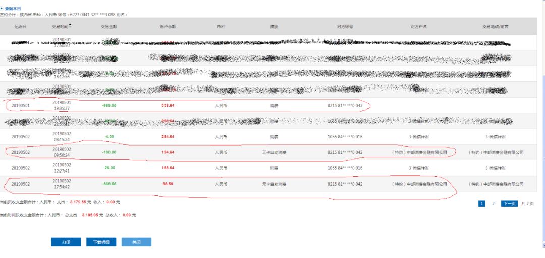This screenshot has width=545, height=258.
Task: Click the 打印 print button
Action: point(66,242)
